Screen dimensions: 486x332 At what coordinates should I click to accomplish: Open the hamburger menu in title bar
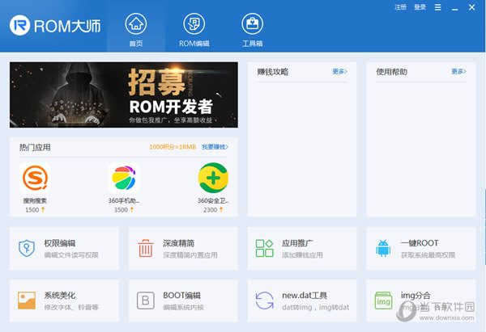tap(437, 7)
